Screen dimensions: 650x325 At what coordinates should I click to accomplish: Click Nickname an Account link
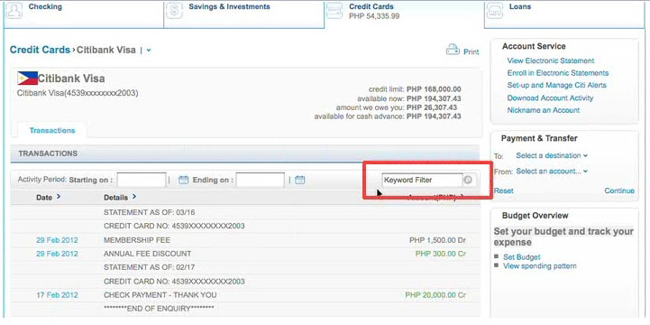(544, 110)
